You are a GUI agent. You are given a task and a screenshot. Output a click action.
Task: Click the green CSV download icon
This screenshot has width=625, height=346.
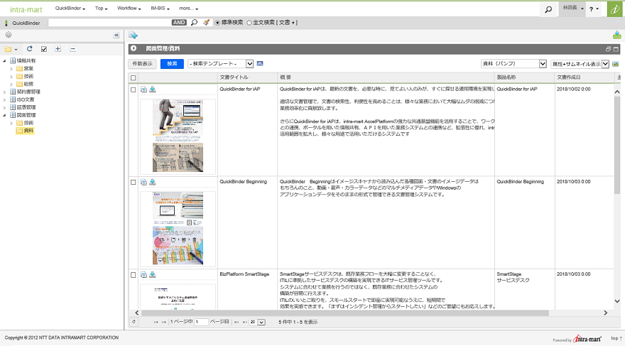tap(616, 35)
